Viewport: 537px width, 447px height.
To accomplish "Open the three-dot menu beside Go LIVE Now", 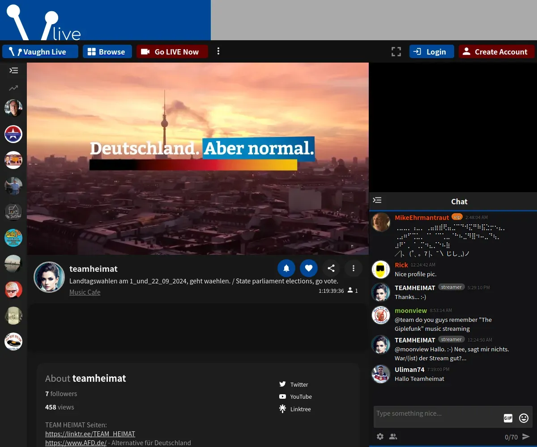I will pyautogui.click(x=218, y=51).
